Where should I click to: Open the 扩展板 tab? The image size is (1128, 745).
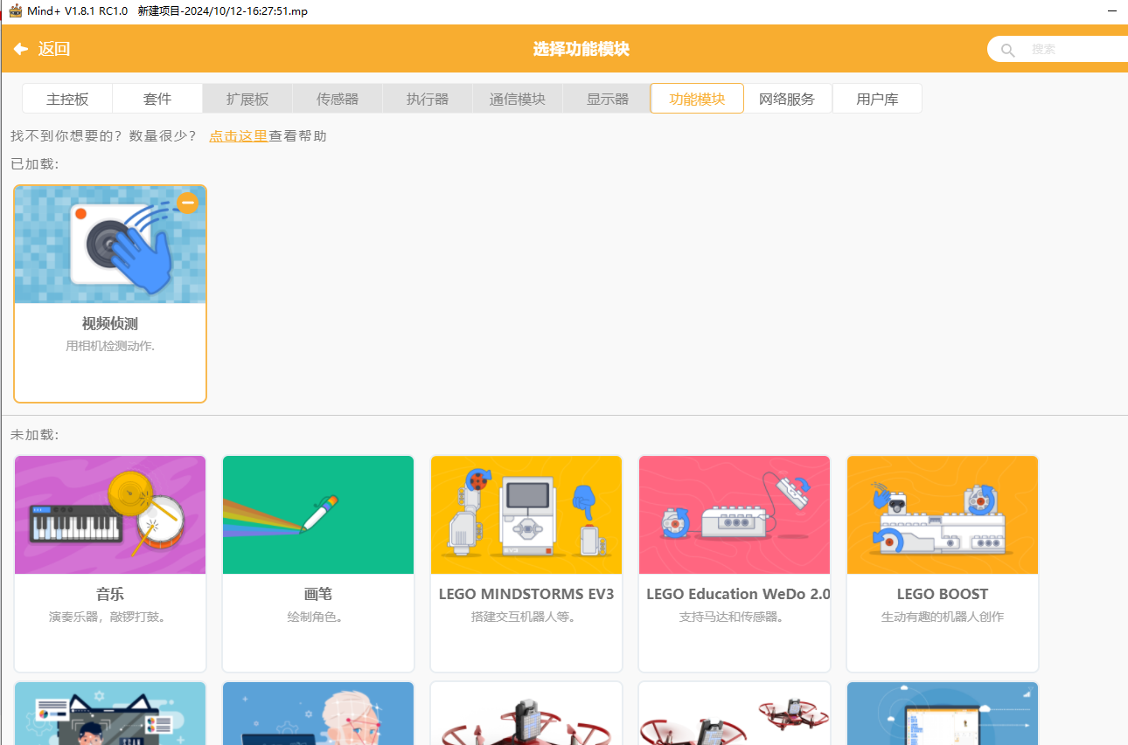247,99
